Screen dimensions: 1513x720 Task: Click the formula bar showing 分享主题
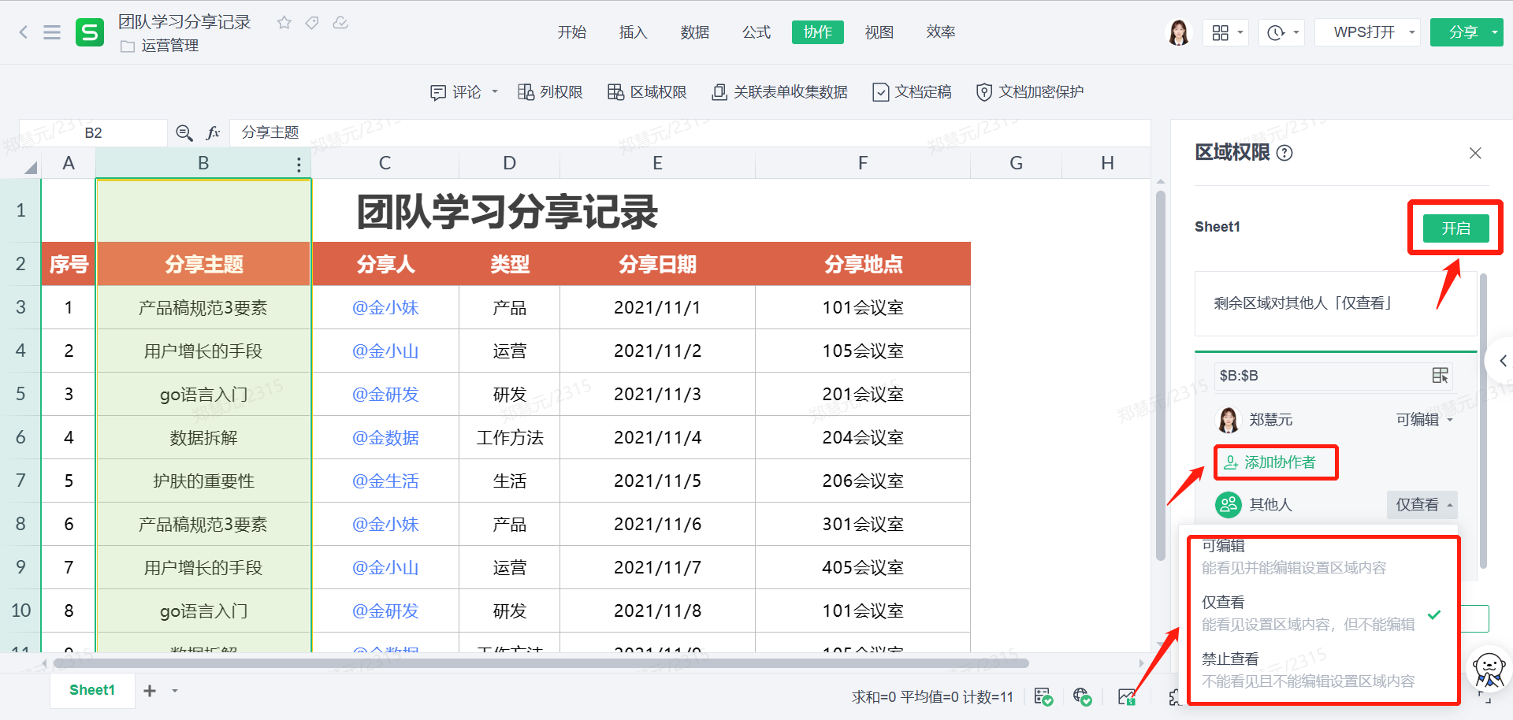(x=690, y=132)
